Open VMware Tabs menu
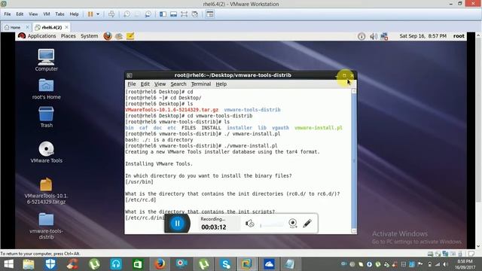The width and height of the screenshot is (482, 271). click(x=60, y=14)
